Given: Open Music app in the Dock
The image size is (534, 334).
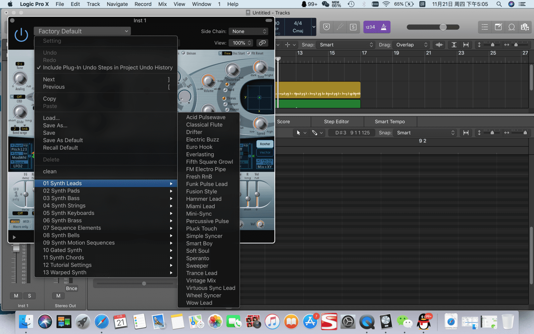Looking at the screenshot, I should [272, 322].
